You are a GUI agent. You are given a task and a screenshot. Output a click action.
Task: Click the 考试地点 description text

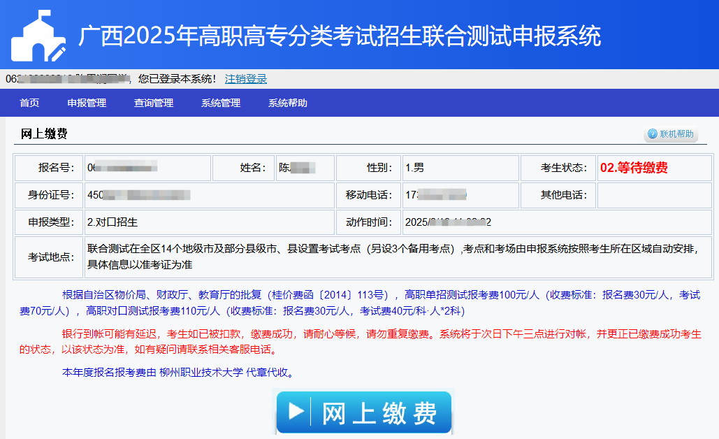coord(391,257)
